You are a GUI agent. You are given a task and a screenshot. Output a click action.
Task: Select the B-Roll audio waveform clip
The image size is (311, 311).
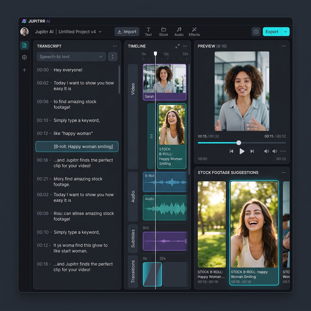click(x=165, y=182)
